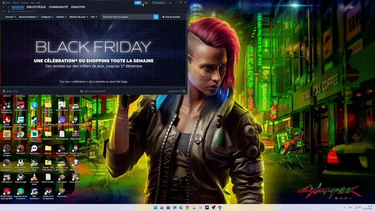
Task: Open the Aide menu
Action: tap(38, 3)
